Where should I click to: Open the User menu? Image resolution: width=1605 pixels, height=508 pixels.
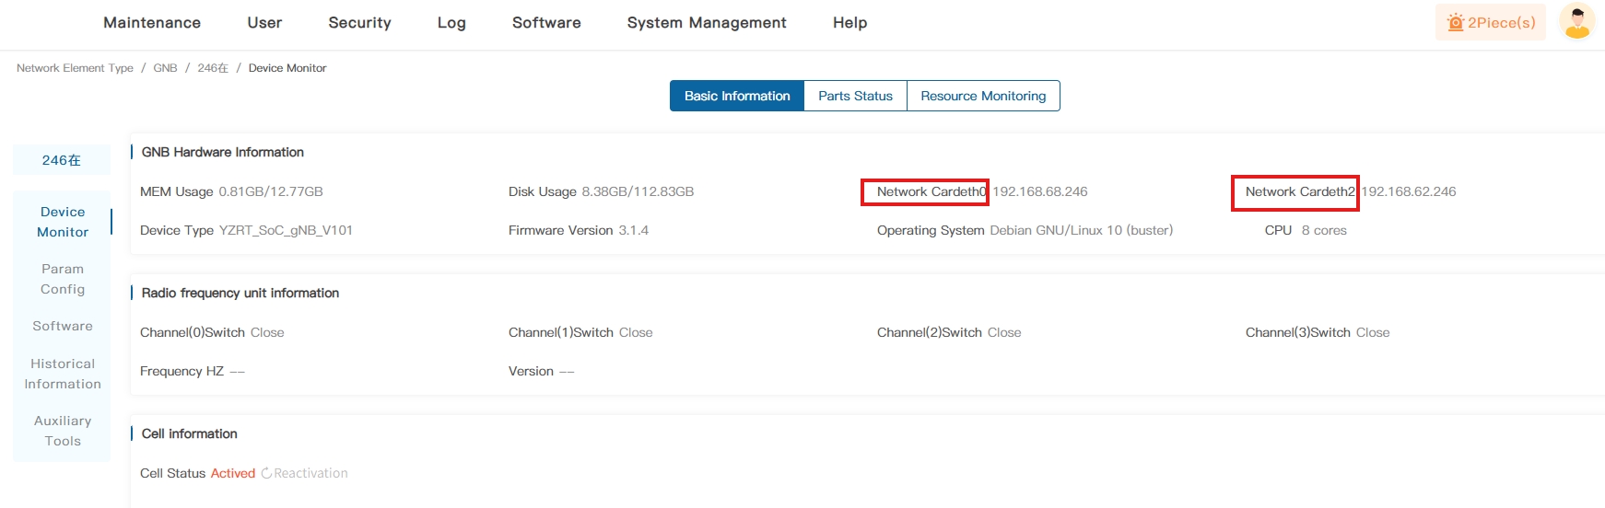pos(264,23)
